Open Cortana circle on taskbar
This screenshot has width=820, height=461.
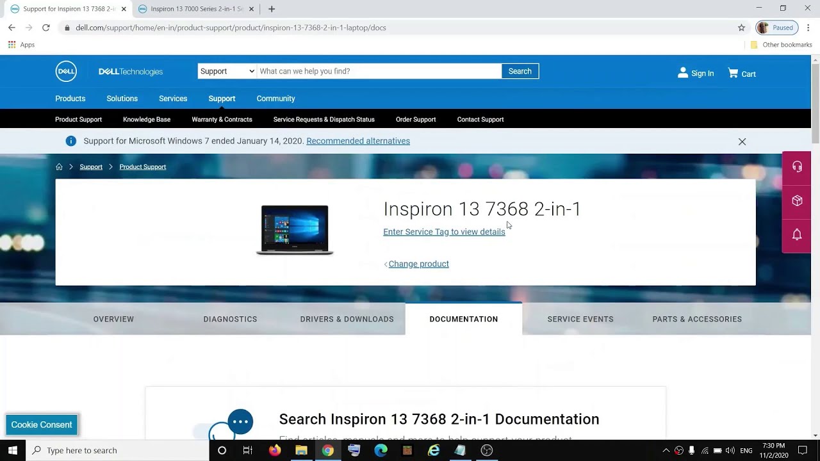click(222, 450)
